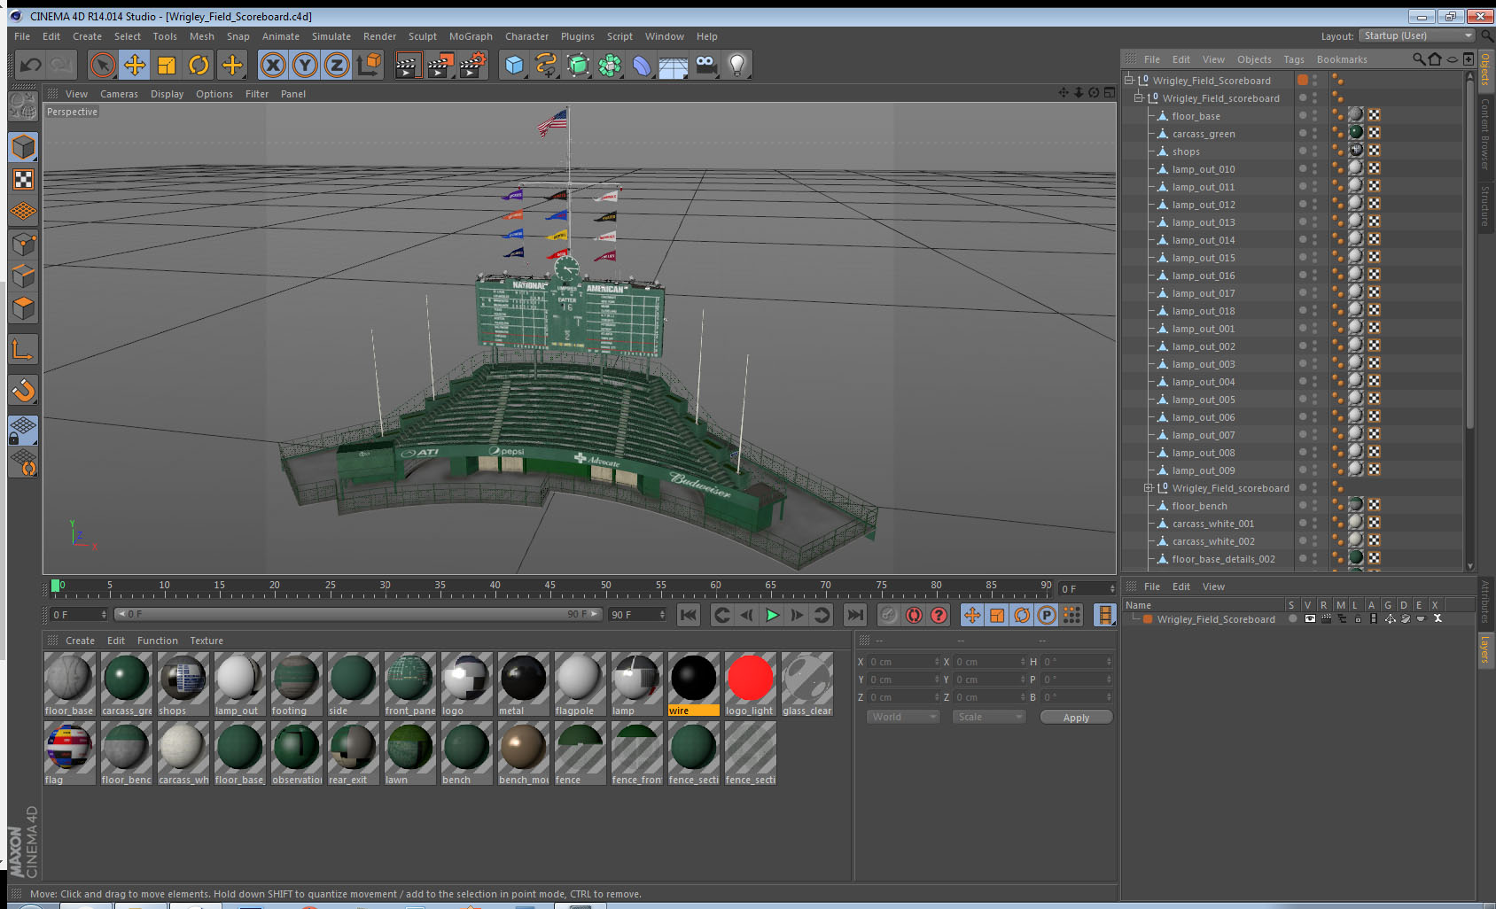Go to start of animation
1496x909 pixels.
click(x=689, y=615)
